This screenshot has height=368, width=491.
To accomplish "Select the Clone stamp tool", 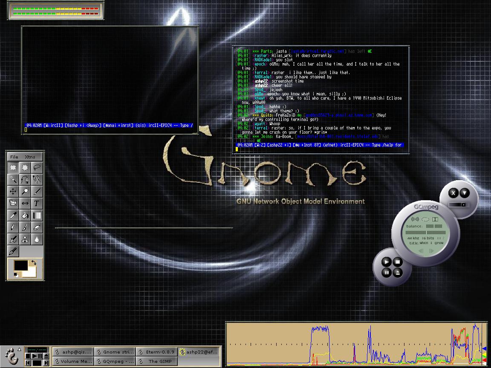I will pyautogui.click(x=25, y=239).
